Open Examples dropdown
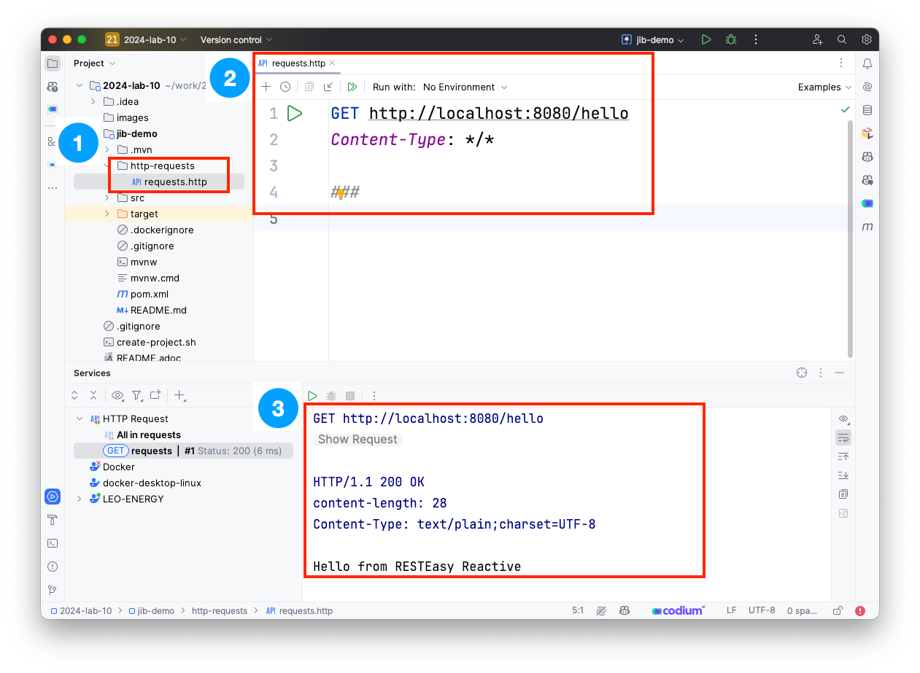 (x=824, y=87)
